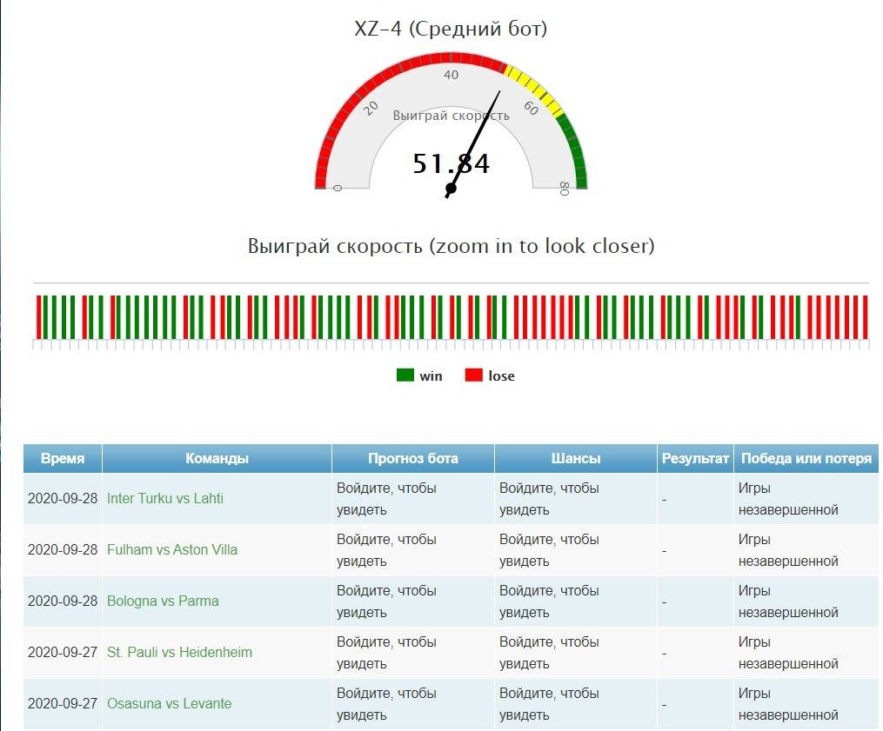This screenshot has width=883, height=731.
Task: Click the first red bar in the win/lose chart
Action: pyautogui.click(x=38, y=317)
